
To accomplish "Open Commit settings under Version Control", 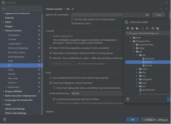I will coord(12,39).
